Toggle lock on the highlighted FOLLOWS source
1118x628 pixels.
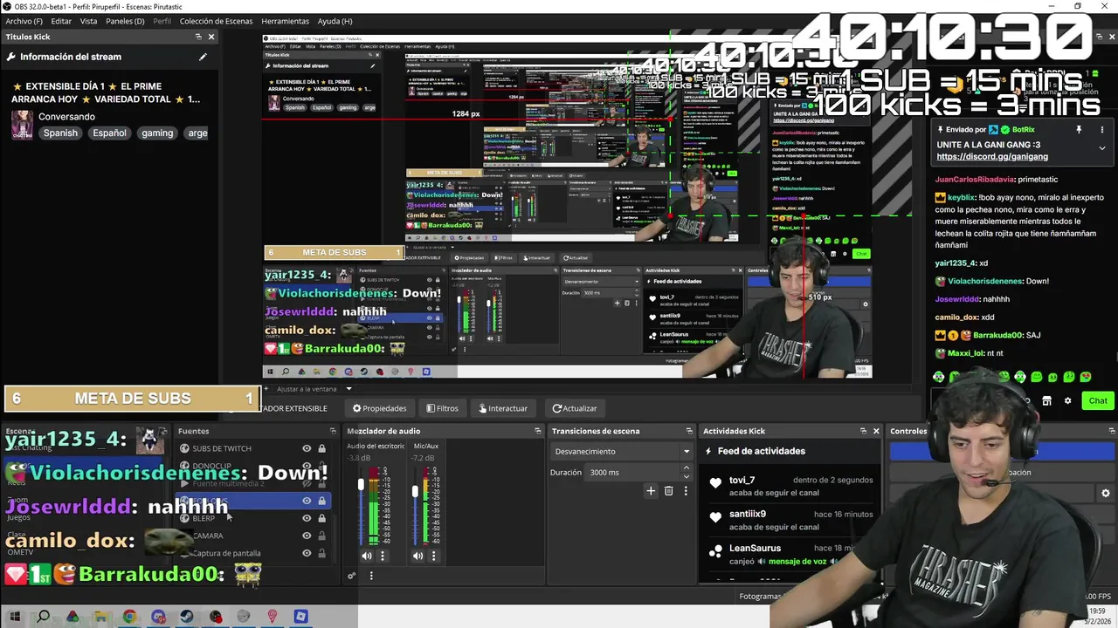click(321, 501)
